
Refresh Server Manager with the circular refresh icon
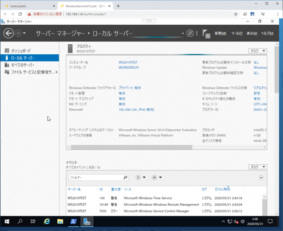190,33
